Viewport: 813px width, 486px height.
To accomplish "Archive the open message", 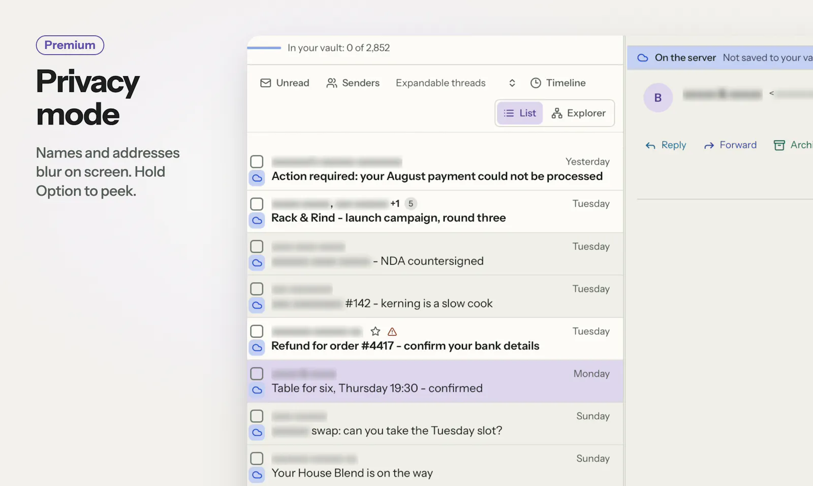I will coord(793,145).
